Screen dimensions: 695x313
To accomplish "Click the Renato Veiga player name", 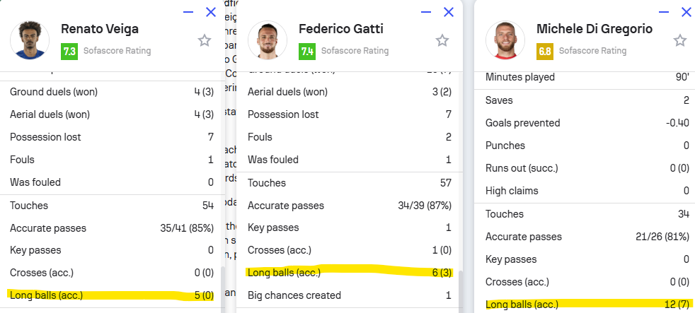I will [100, 29].
